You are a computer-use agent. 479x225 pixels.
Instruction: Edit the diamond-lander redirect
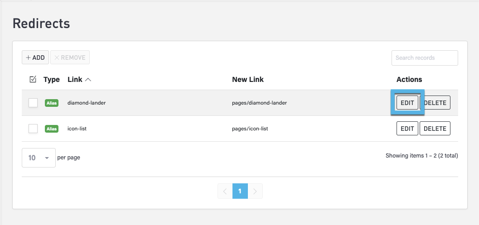pos(407,103)
